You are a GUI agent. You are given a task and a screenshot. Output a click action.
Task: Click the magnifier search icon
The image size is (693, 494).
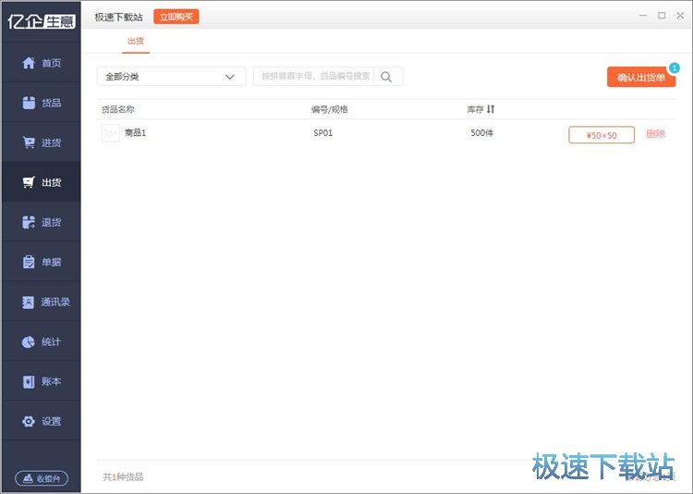click(x=386, y=77)
